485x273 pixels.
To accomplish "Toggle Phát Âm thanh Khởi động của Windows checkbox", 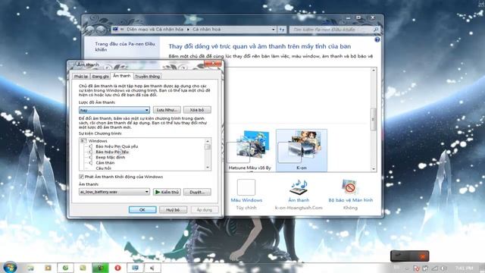I will [81, 177].
